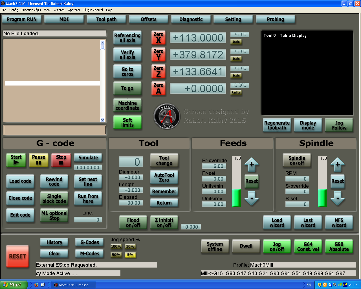Click the Load code button
The image size is (361, 289).
pyautogui.click(x=20, y=181)
